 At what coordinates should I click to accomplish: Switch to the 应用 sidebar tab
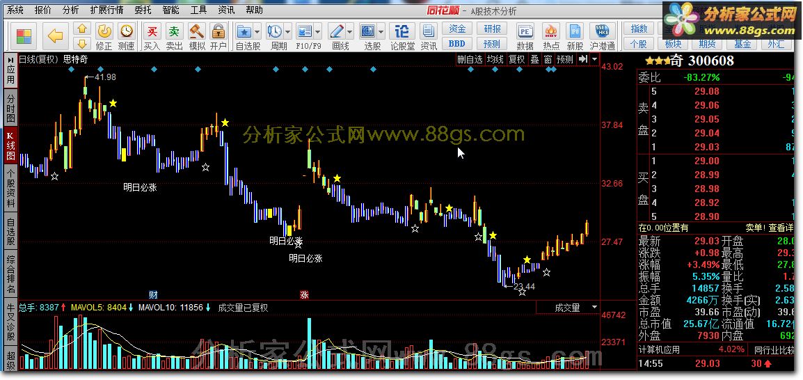10,71
